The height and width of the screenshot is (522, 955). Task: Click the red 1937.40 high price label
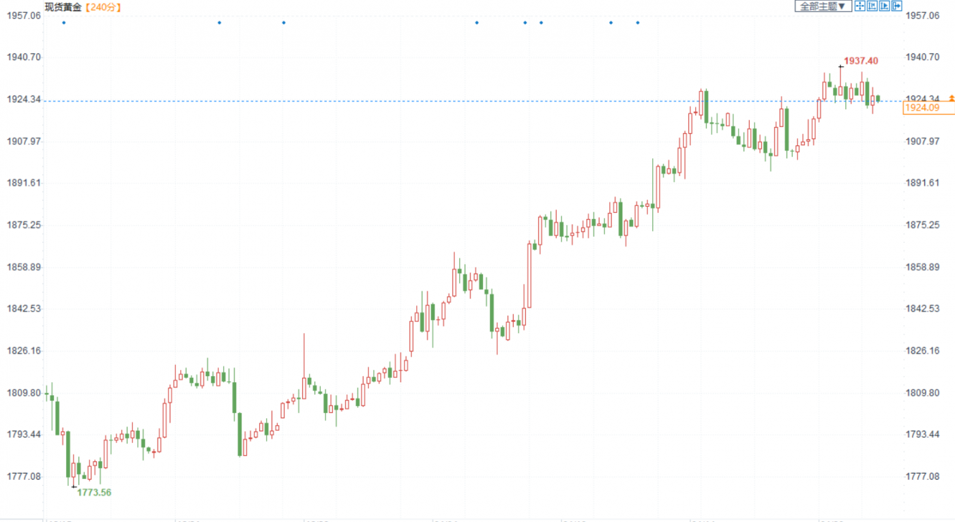(861, 61)
